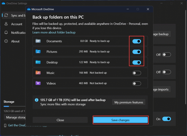Open My premium features
This screenshot has height=136, width=187.
(129, 102)
